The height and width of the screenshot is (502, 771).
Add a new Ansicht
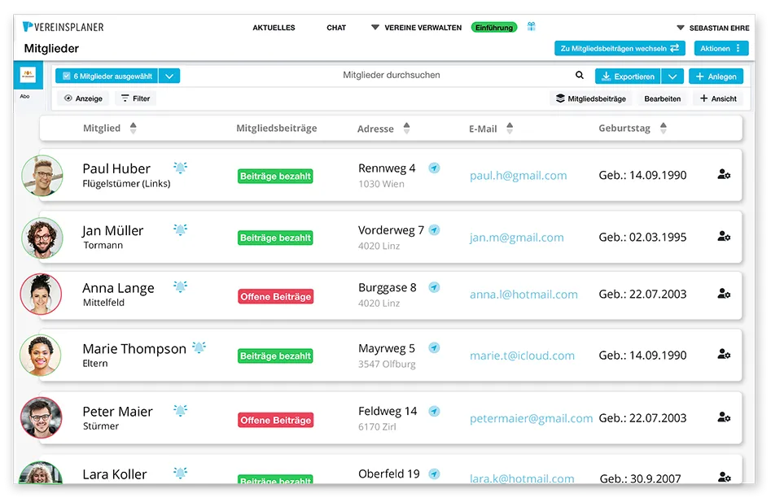718,98
